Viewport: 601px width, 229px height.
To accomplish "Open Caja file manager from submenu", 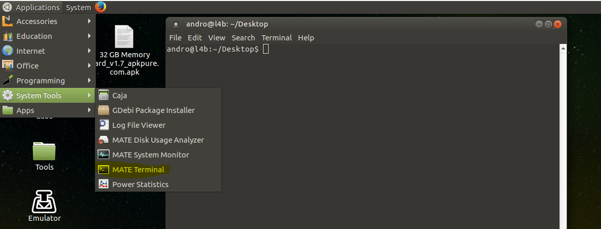I will coord(119,96).
